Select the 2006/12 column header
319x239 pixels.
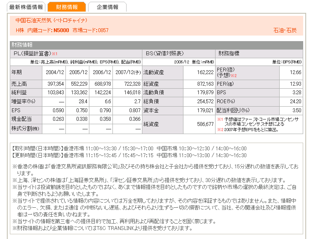pyautogui.click(x=101, y=72)
